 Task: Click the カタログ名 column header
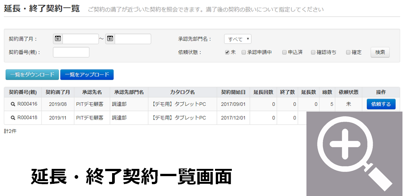pos(182,92)
